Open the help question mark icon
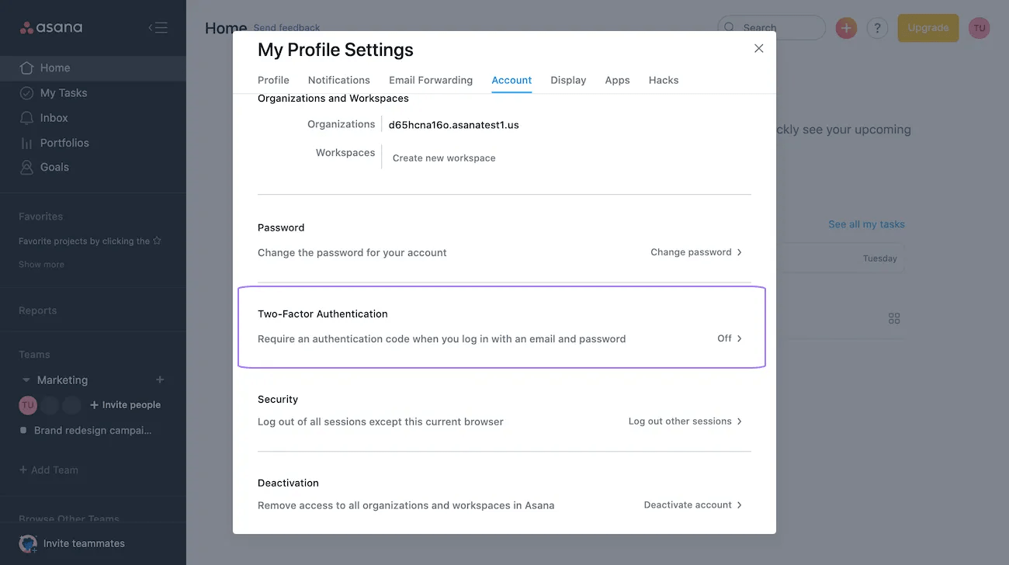The width and height of the screenshot is (1009, 565). coord(877,27)
